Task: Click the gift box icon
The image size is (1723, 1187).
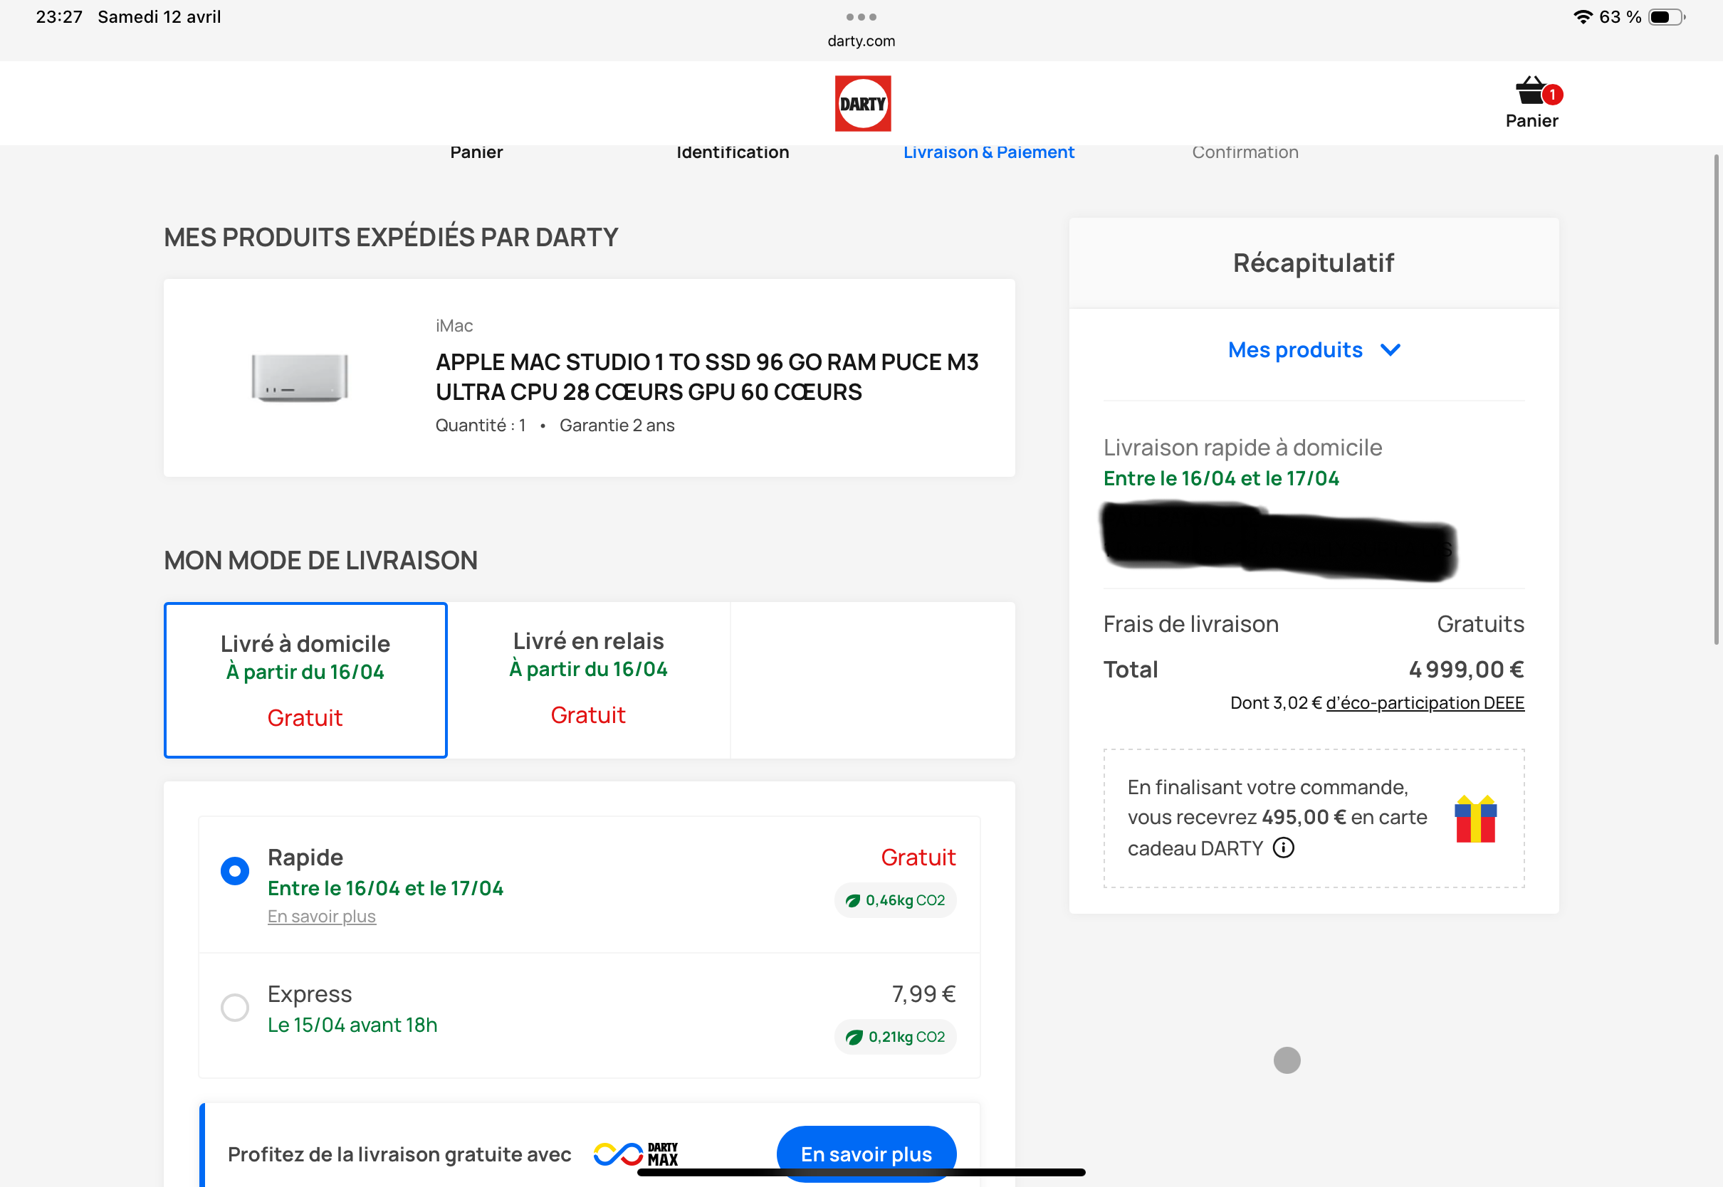Action: pyautogui.click(x=1475, y=819)
